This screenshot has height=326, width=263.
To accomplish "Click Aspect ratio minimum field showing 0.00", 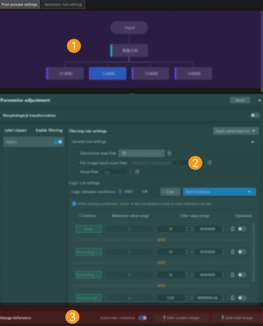I will tap(171, 298).
